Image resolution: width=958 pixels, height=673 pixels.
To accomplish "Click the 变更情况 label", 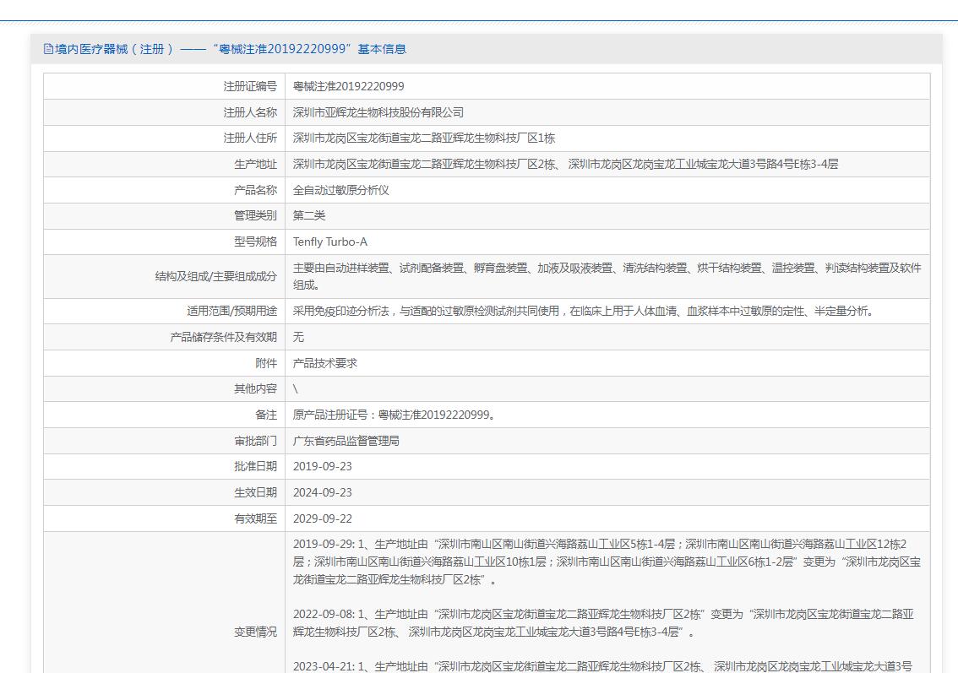I will [x=255, y=632].
